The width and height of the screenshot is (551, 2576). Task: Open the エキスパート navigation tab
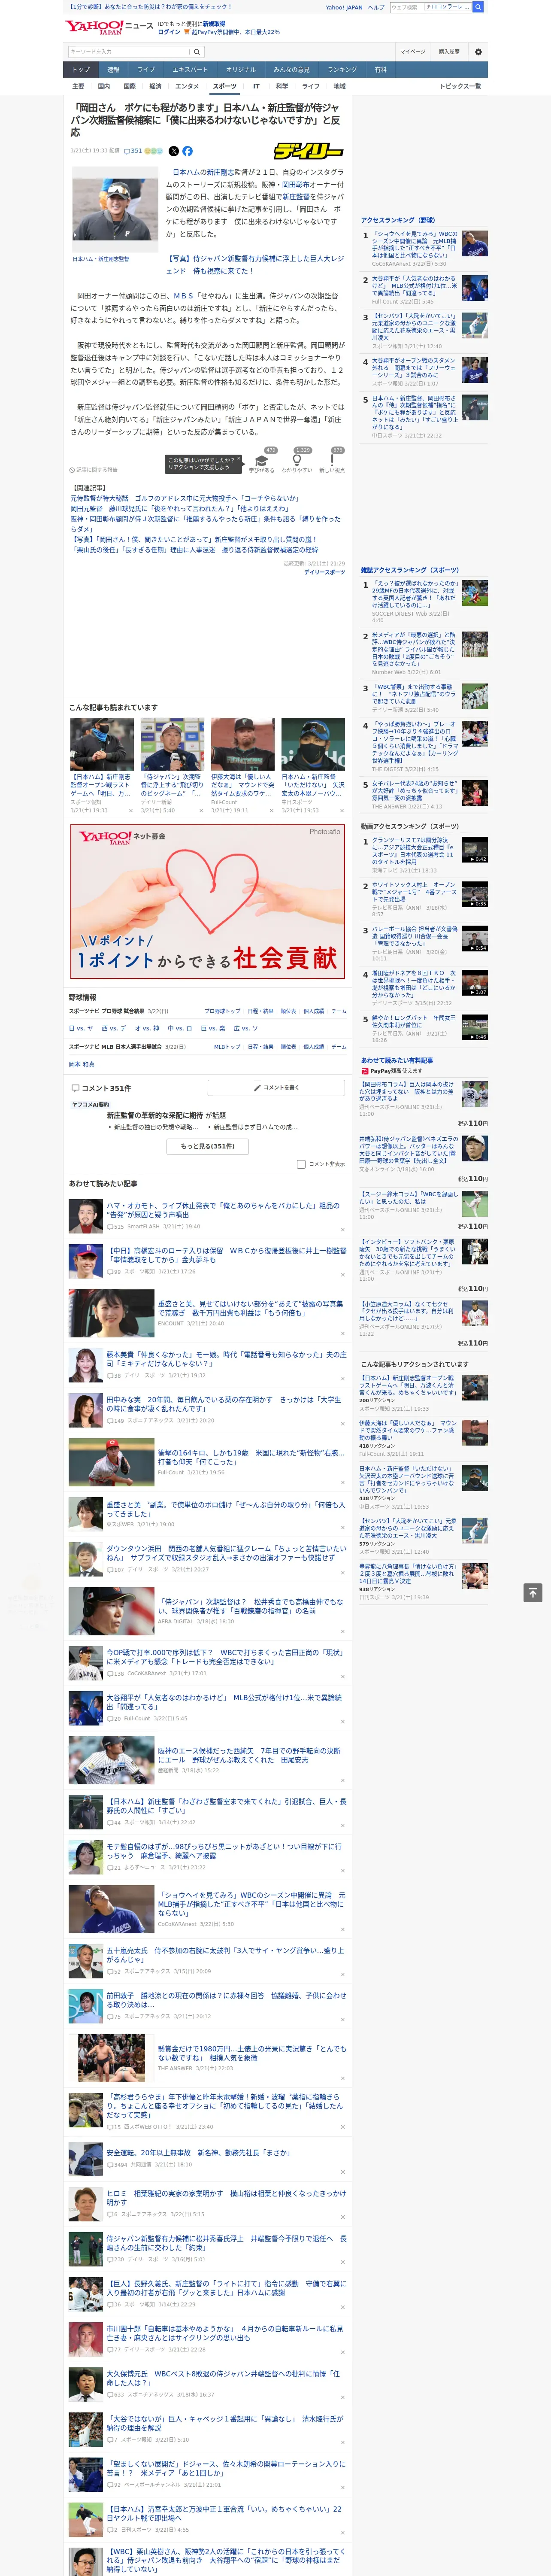[x=190, y=69]
